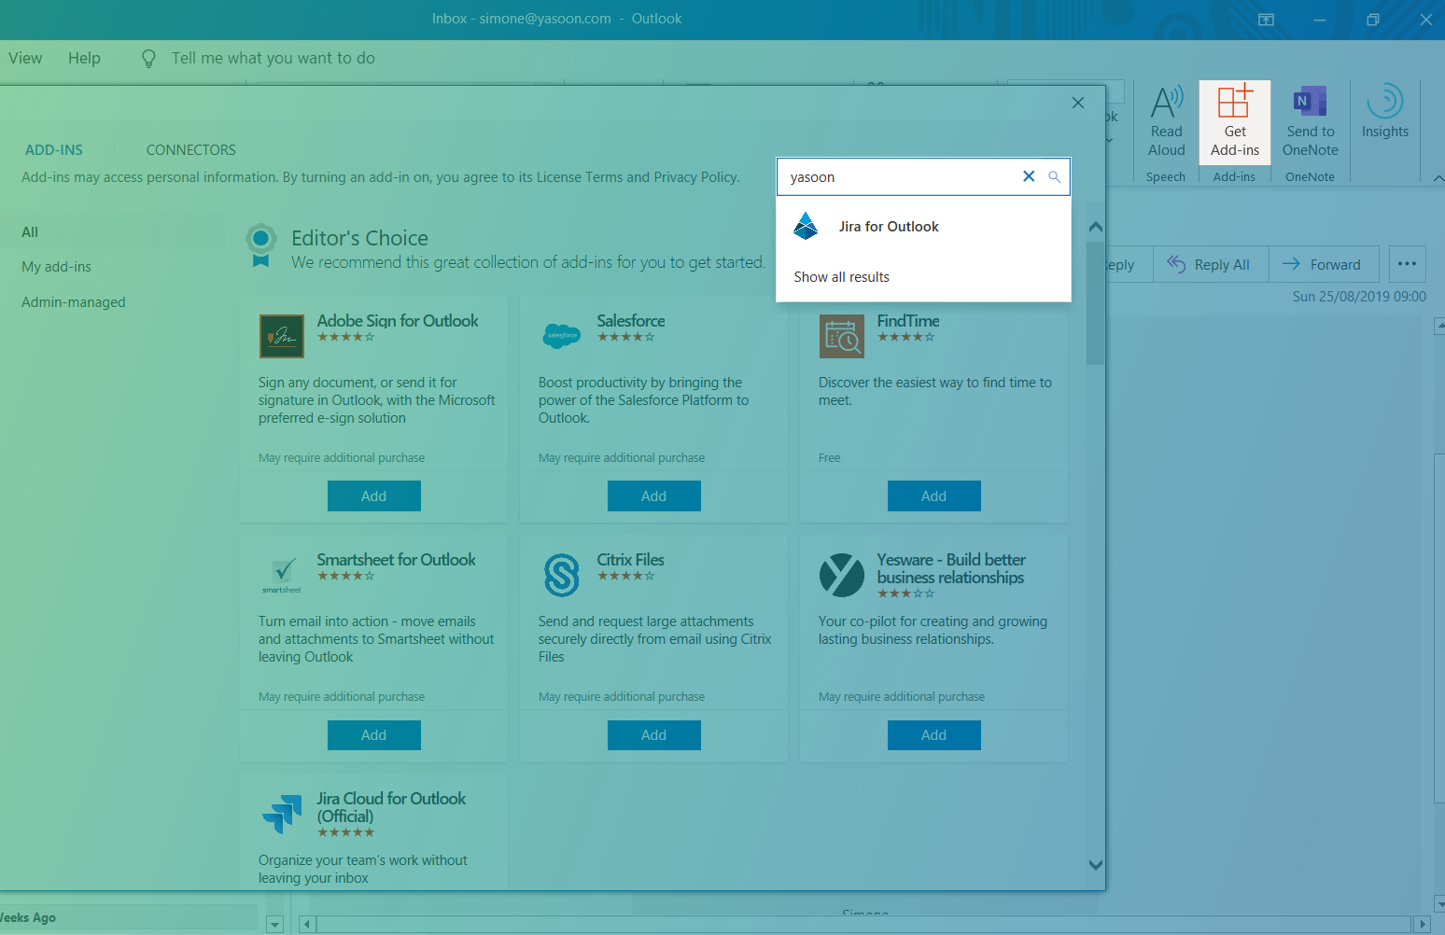Launch the Insights pane
The width and height of the screenshot is (1445, 935).
pyautogui.click(x=1384, y=114)
